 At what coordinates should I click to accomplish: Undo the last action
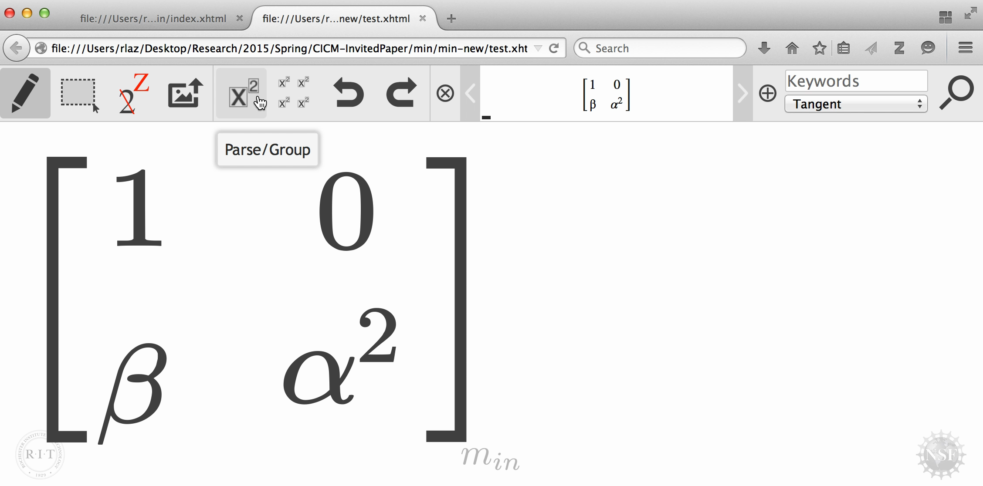click(348, 93)
